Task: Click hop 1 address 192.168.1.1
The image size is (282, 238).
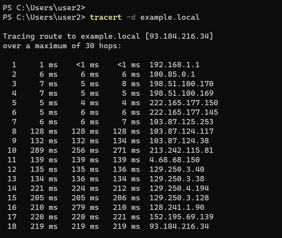Action: click(174, 65)
